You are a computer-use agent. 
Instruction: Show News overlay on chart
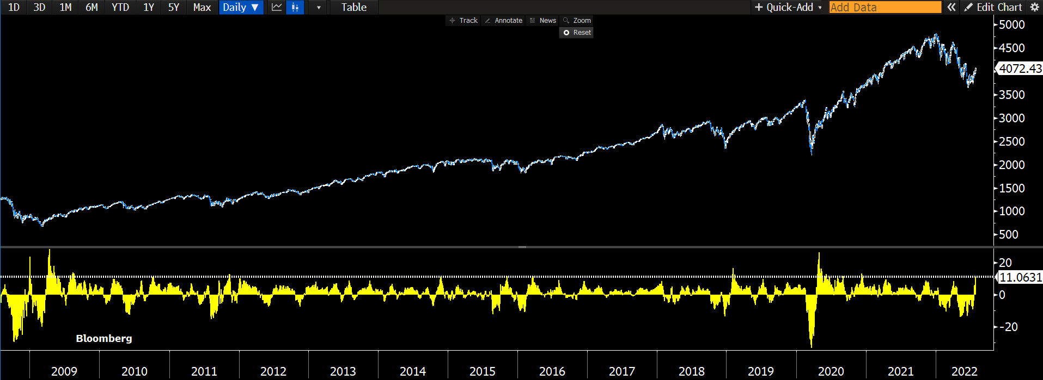point(542,20)
